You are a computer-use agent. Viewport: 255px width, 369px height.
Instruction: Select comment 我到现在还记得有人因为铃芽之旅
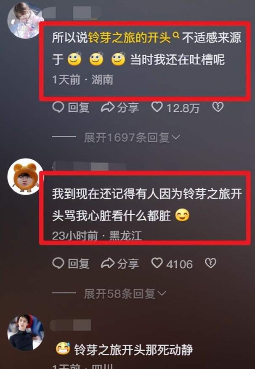(x=147, y=205)
